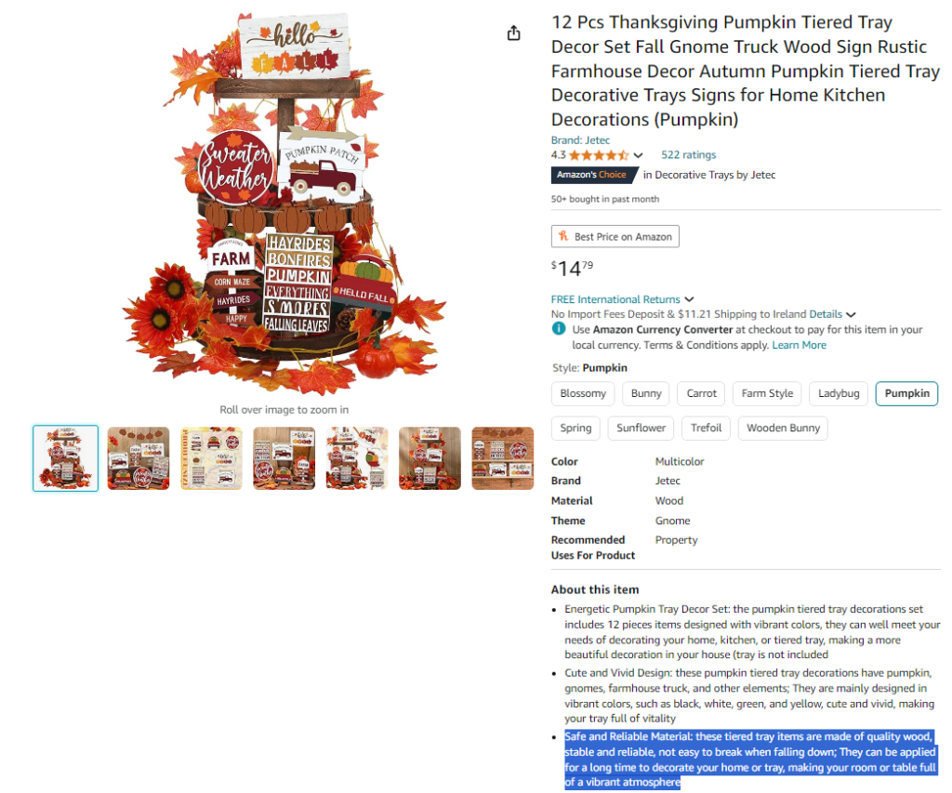The height and width of the screenshot is (793, 952).
Task: Open the Brand: Jetec link
Action: tap(580, 140)
